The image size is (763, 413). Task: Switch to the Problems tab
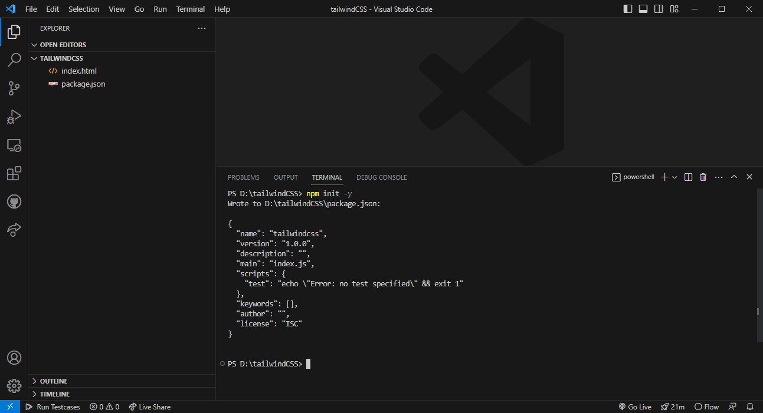(x=243, y=177)
